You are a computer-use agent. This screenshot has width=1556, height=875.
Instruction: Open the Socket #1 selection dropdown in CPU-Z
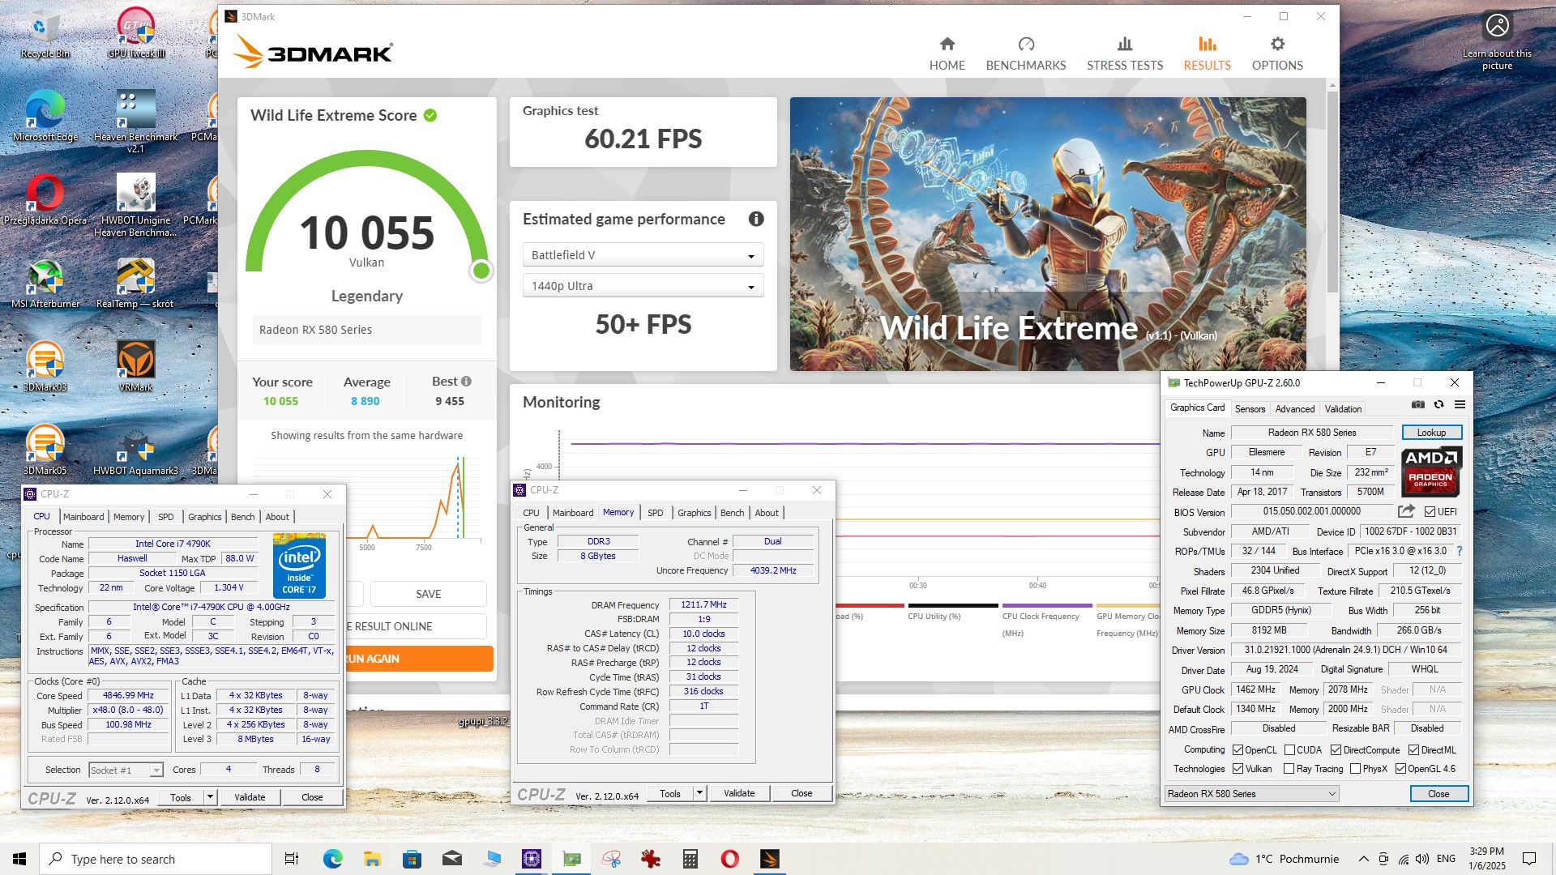[126, 770]
